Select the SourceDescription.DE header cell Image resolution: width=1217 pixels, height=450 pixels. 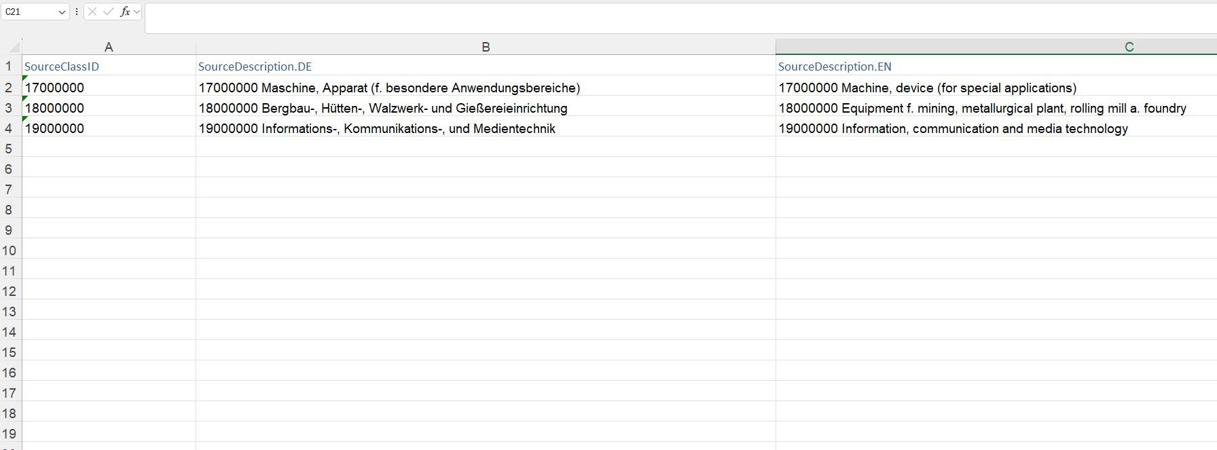(x=486, y=67)
